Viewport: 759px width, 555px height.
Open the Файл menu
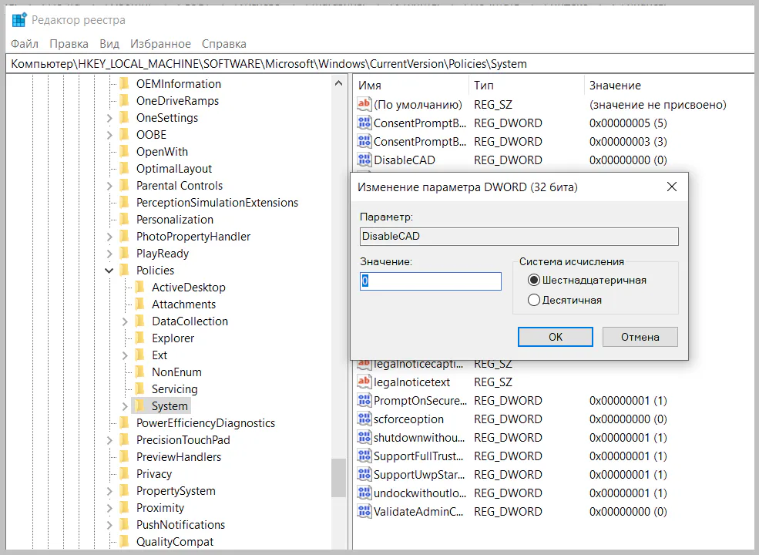pyautogui.click(x=25, y=44)
